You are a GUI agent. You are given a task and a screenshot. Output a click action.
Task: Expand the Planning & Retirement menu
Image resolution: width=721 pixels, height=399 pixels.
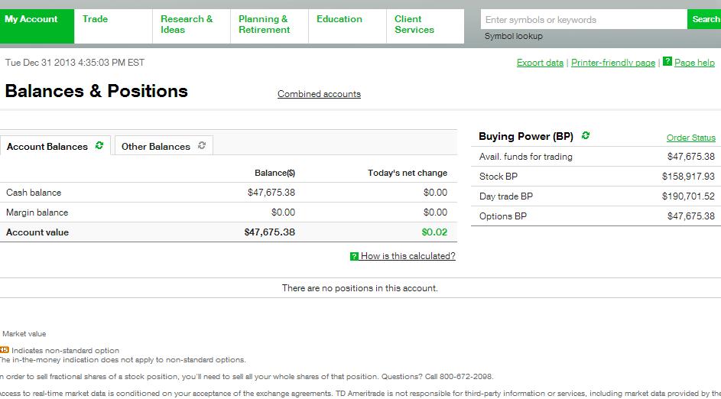265,24
